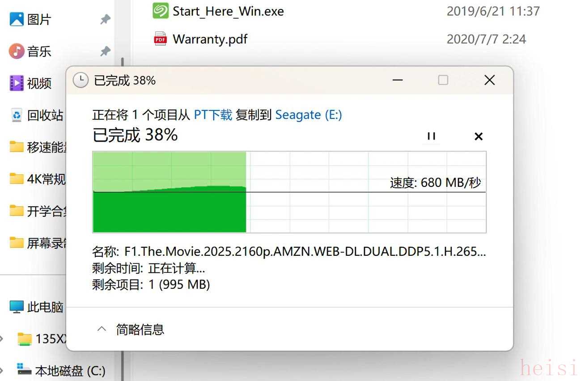The image size is (585, 381).
Task: Unpin 音乐 using its pin icon
Action: pos(105,51)
